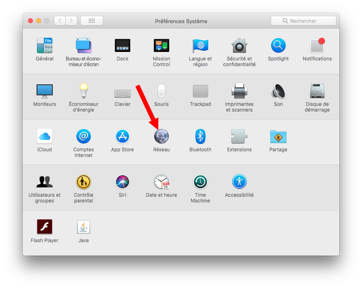Open Contrôle parental preferences
Screen dimensions: 362x288
pos(84,182)
